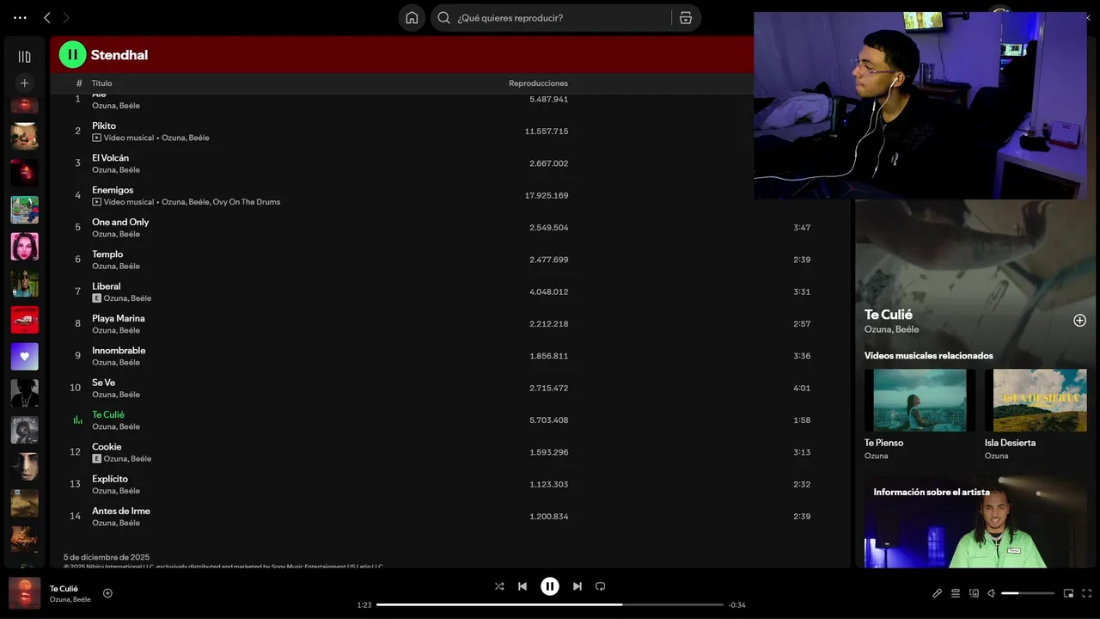
Task: Open Isla Desierta music video thumbnail
Action: tap(1036, 400)
